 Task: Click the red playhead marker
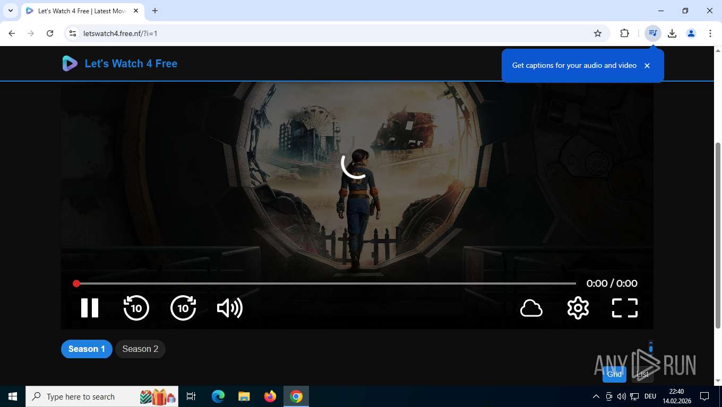(76, 284)
